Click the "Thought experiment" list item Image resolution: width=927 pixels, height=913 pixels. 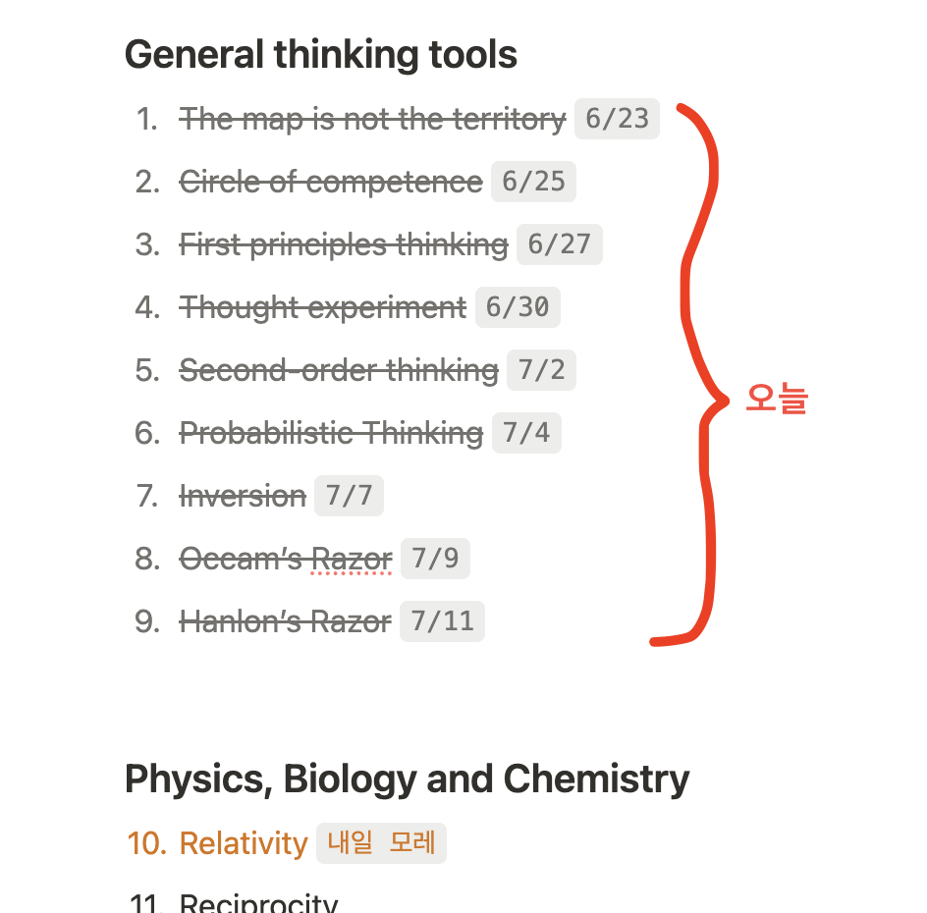point(323,308)
